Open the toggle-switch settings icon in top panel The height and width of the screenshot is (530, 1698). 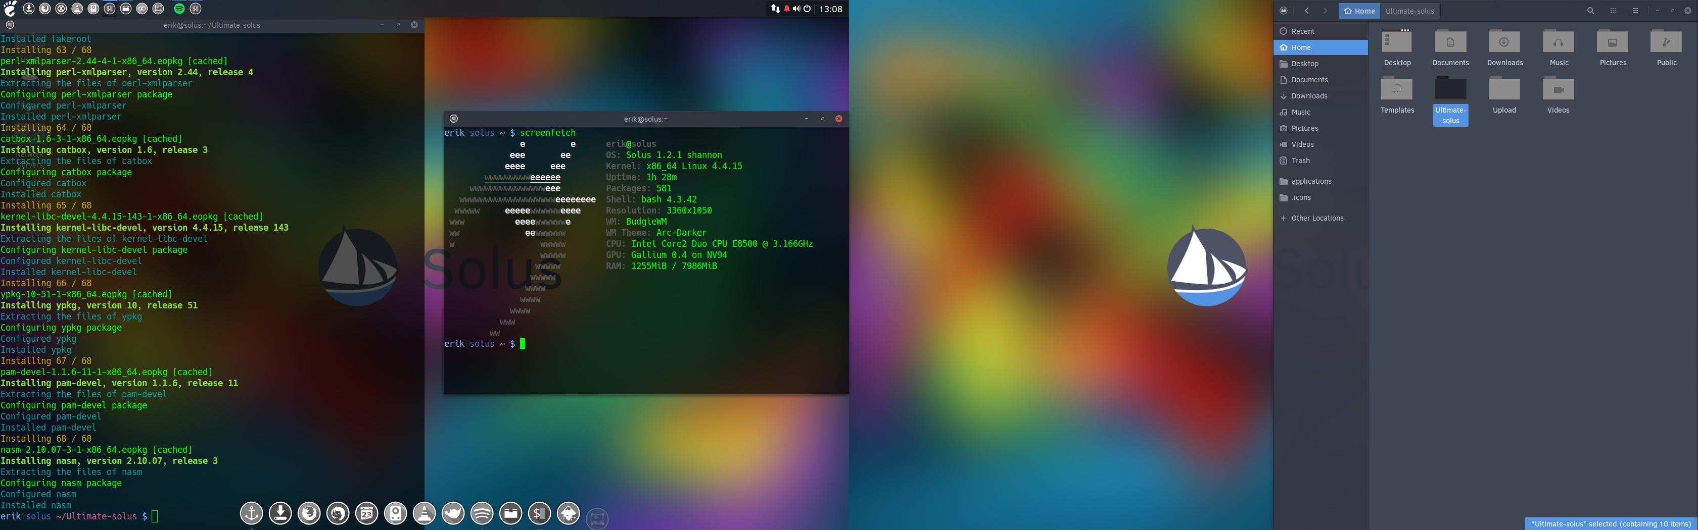pos(143,9)
